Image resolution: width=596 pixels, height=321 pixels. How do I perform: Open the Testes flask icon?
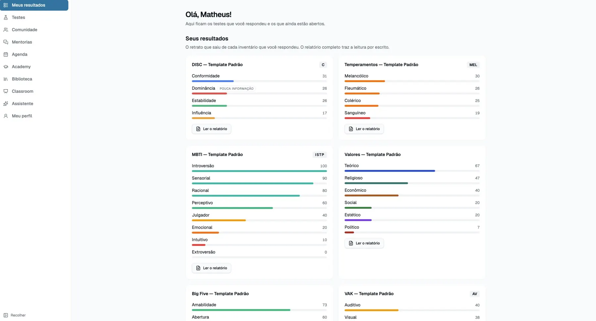pos(6,18)
